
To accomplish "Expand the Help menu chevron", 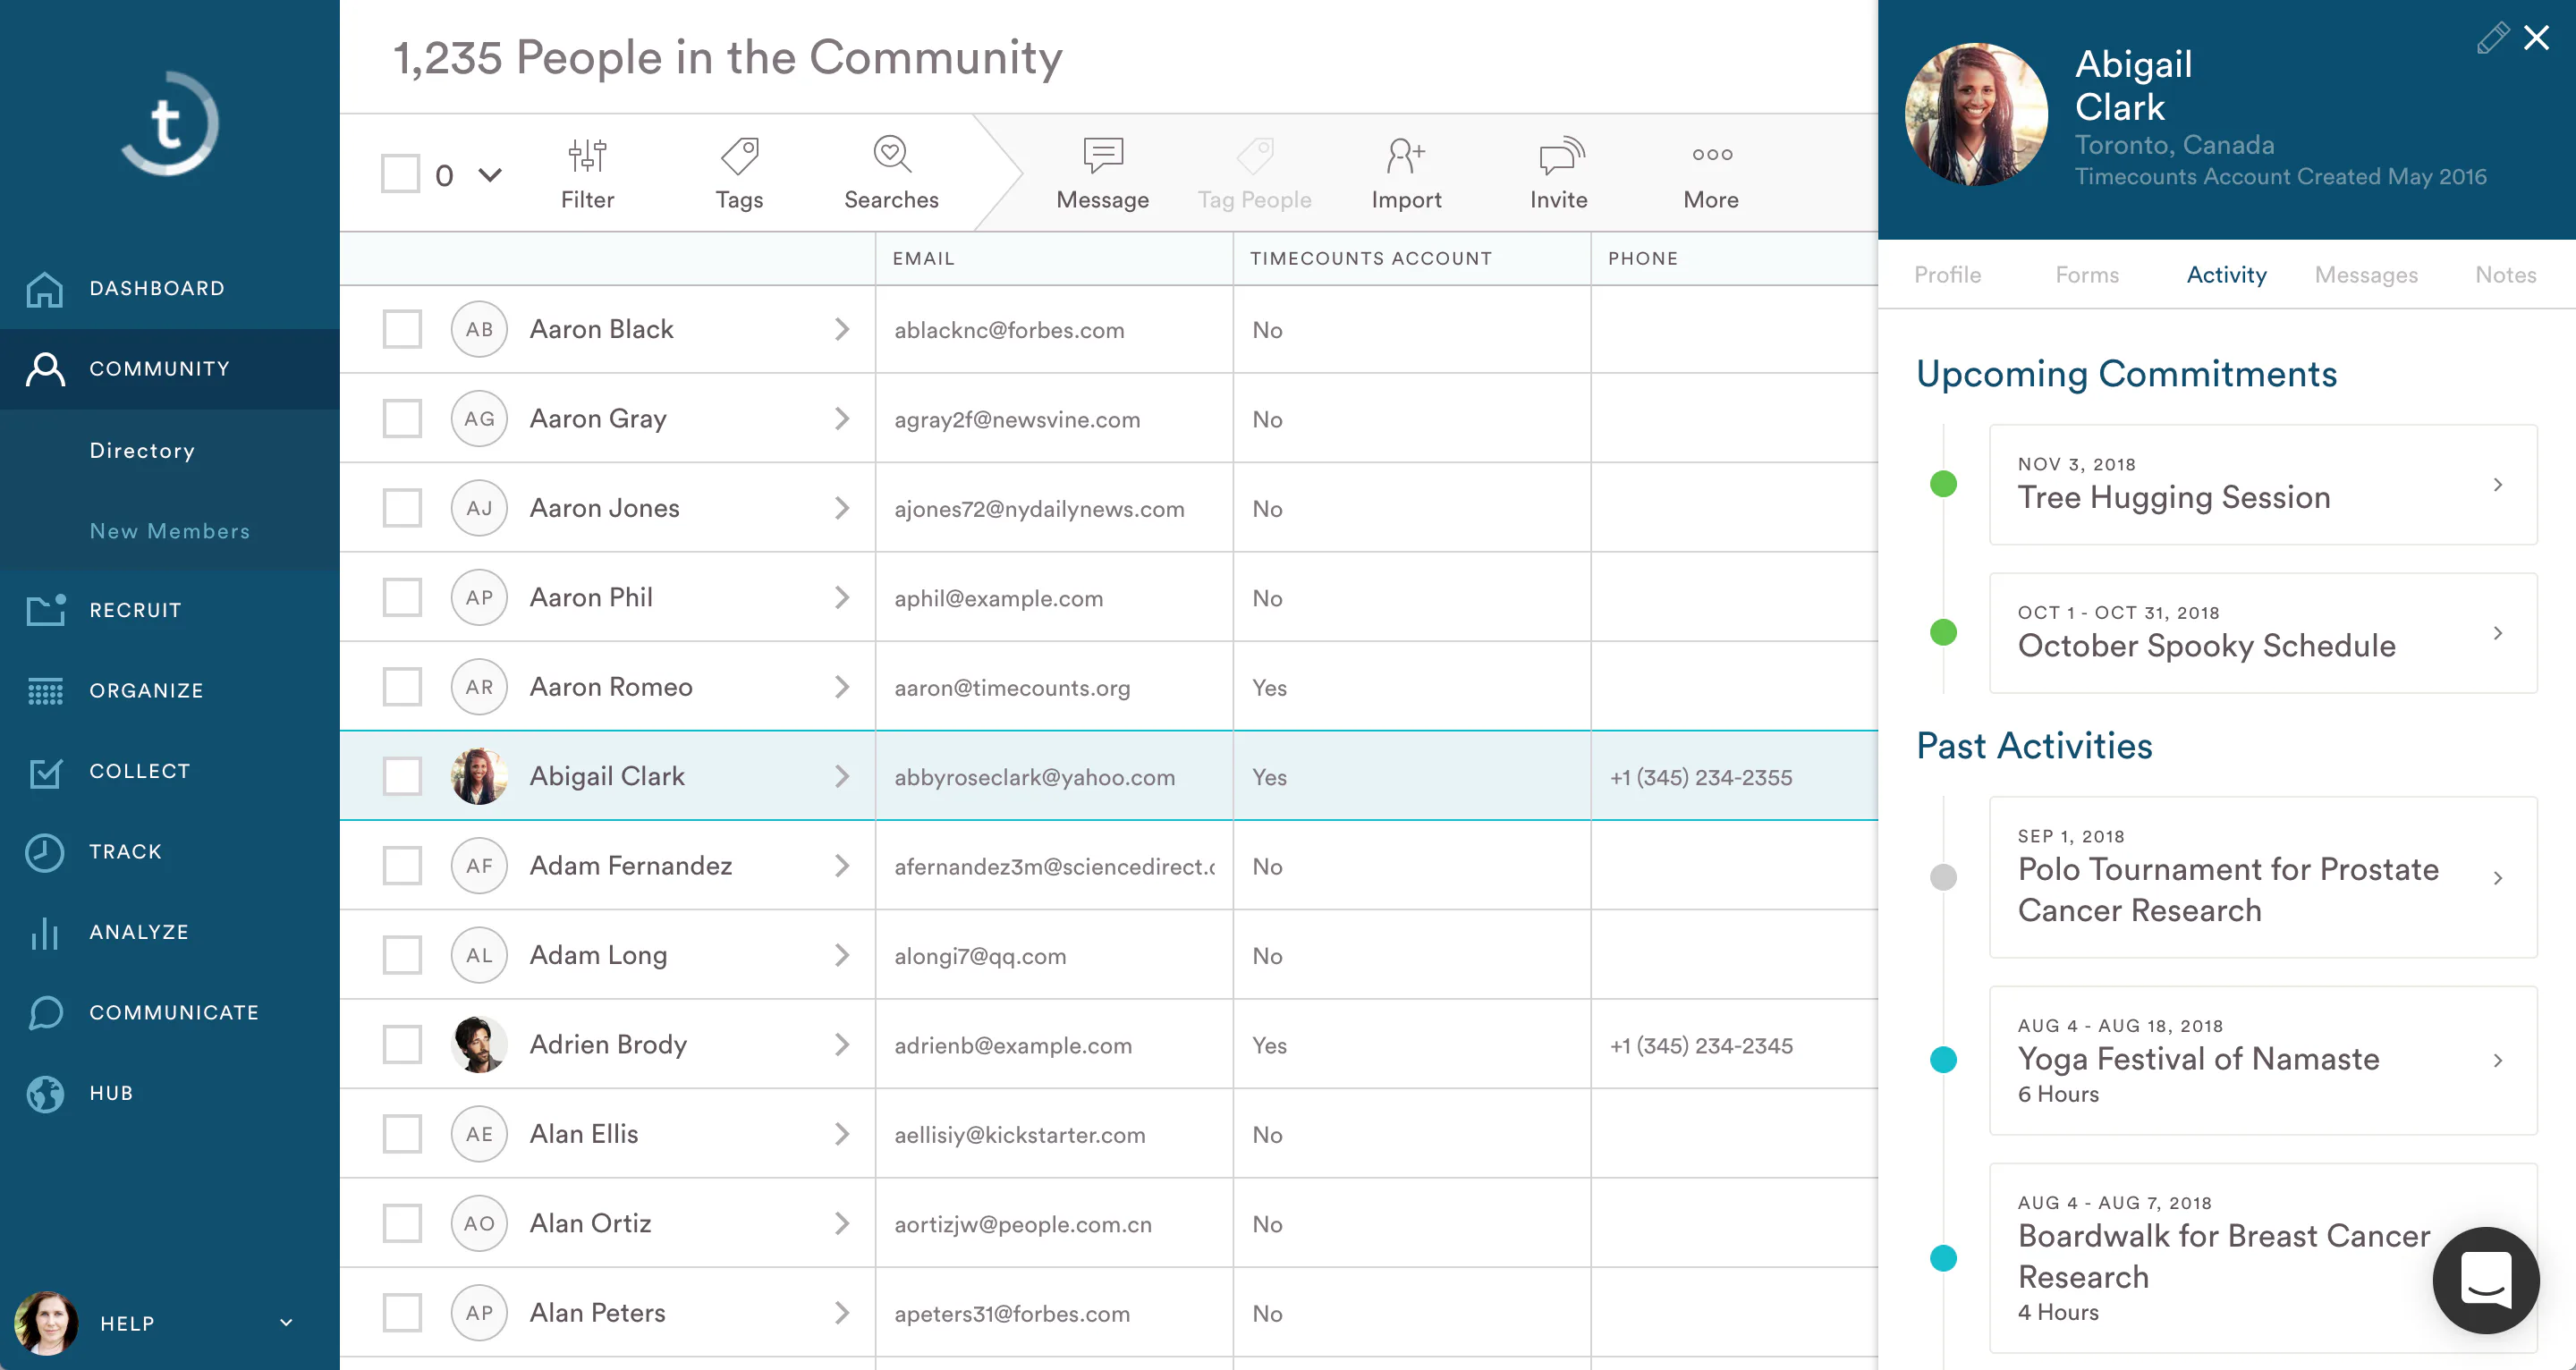I will (286, 1322).
